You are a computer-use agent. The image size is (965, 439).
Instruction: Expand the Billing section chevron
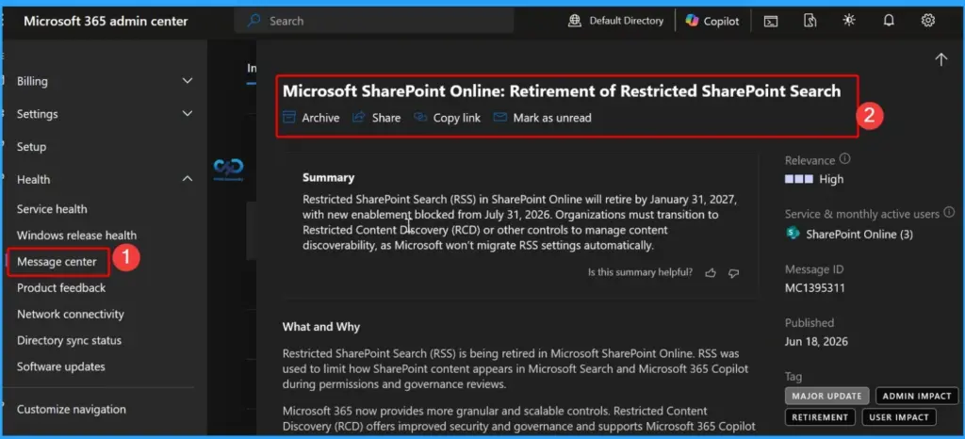click(x=188, y=80)
